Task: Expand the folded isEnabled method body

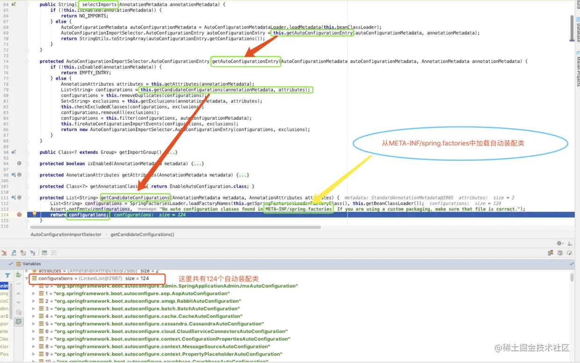Action: [x=197, y=164]
